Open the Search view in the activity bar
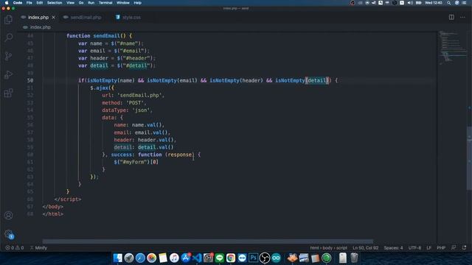Viewport: 472px width, 265px height. (x=8, y=38)
